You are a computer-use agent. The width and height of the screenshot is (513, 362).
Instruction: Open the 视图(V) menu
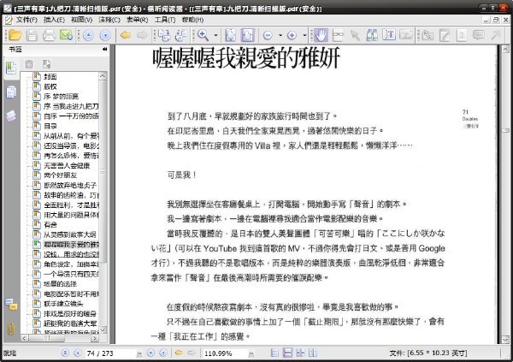point(81,20)
